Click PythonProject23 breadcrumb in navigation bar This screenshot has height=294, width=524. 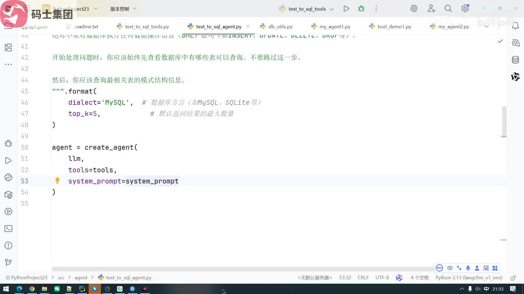26,278
